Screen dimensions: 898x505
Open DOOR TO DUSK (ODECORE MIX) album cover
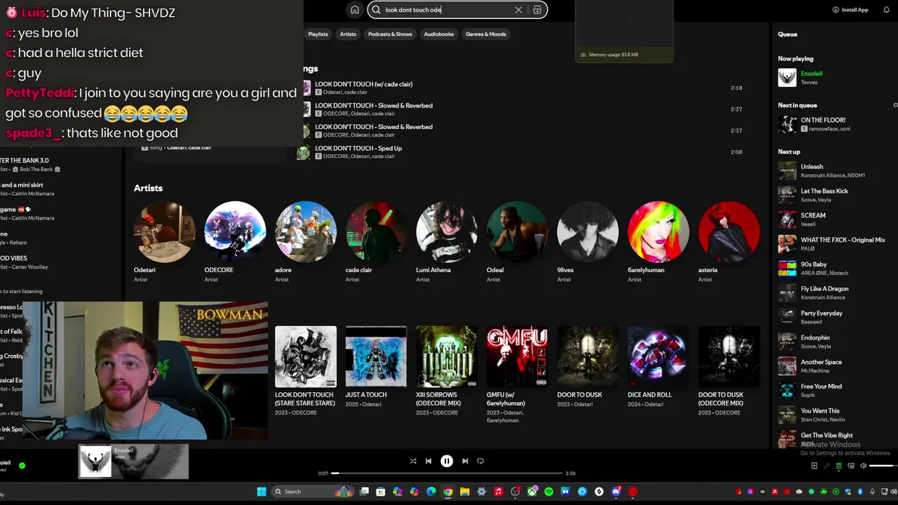(728, 356)
